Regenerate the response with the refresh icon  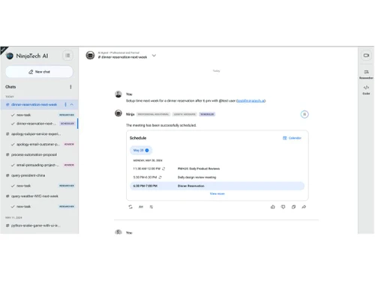pos(130,207)
